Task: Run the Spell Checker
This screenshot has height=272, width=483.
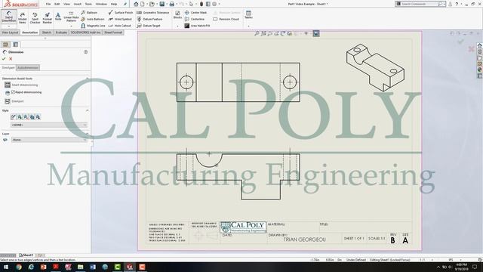Action: tap(35, 18)
